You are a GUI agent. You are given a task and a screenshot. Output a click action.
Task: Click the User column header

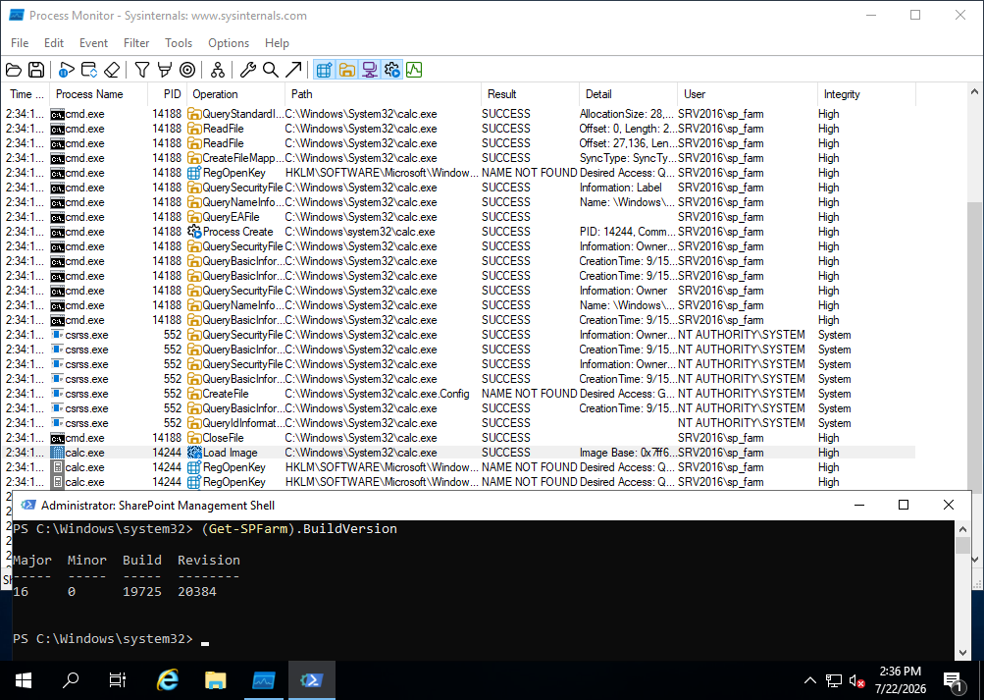pyautogui.click(x=747, y=94)
